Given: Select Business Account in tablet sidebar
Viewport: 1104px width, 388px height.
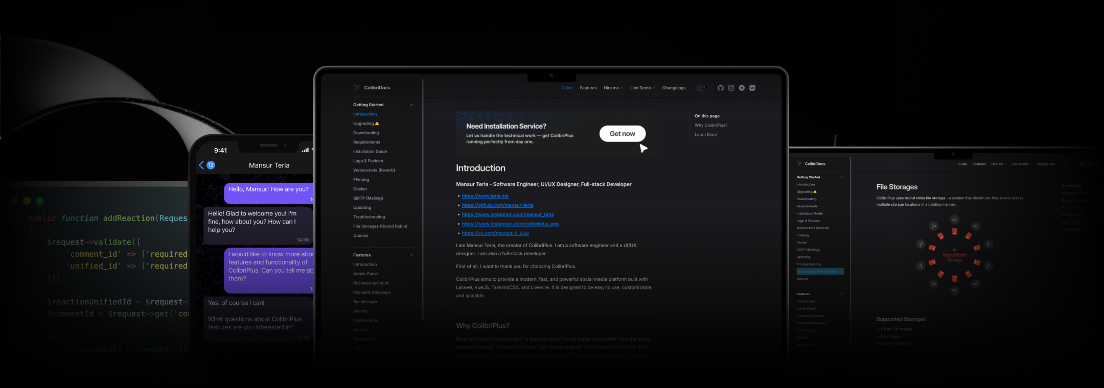Looking at the screenshot, I should 371,283.
